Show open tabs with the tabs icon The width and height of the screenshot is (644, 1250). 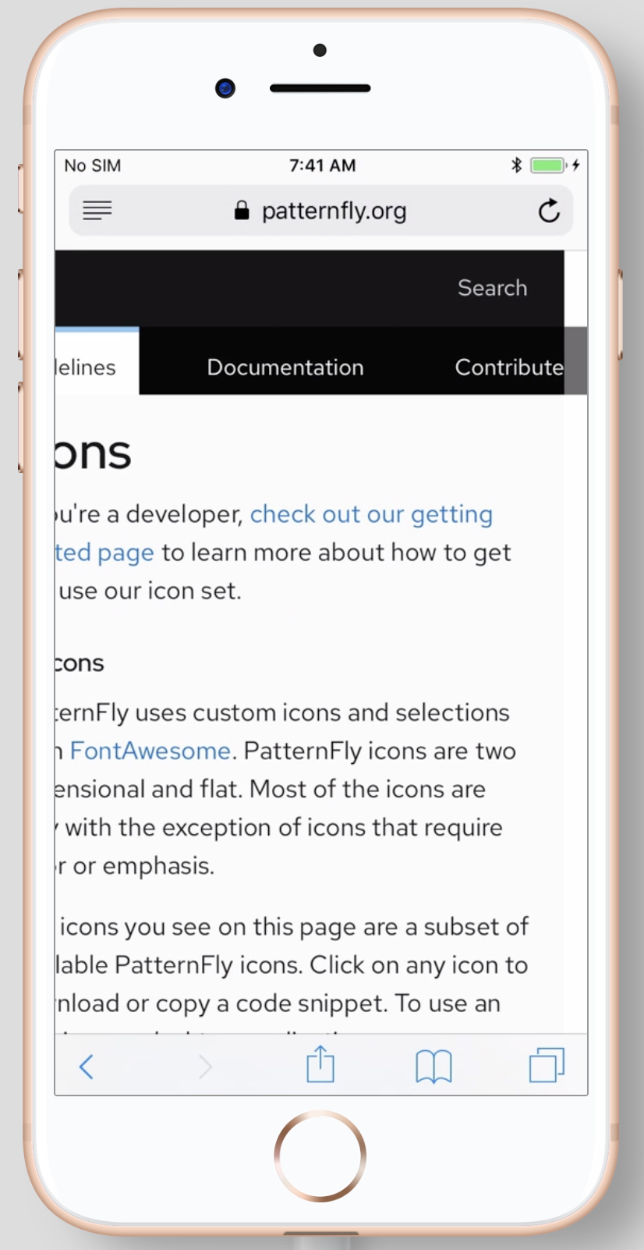coord(547,1065)
